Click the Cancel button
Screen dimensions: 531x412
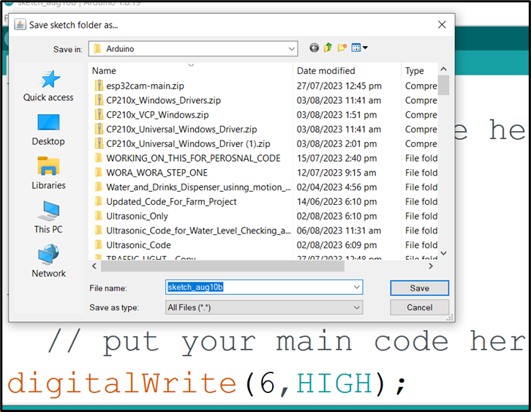(x=419, y=307)
